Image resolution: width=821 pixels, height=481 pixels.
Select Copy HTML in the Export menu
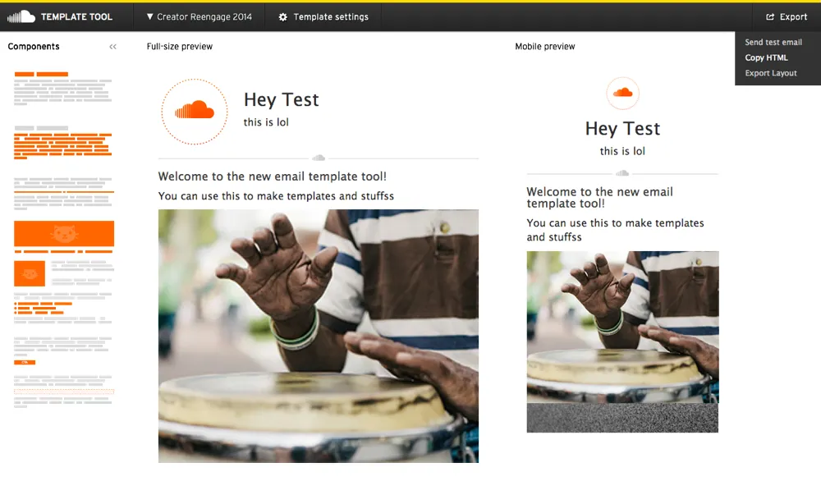(766, 58)
